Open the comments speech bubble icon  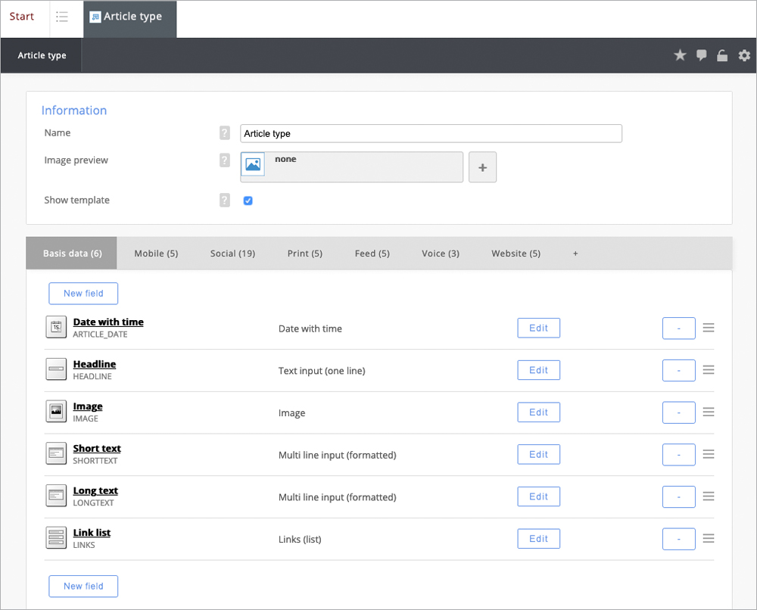pyautogui.click(x=702, y=55)
